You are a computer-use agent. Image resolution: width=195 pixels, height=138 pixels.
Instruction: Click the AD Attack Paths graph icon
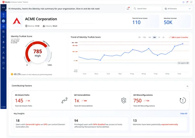click(65, 100)
